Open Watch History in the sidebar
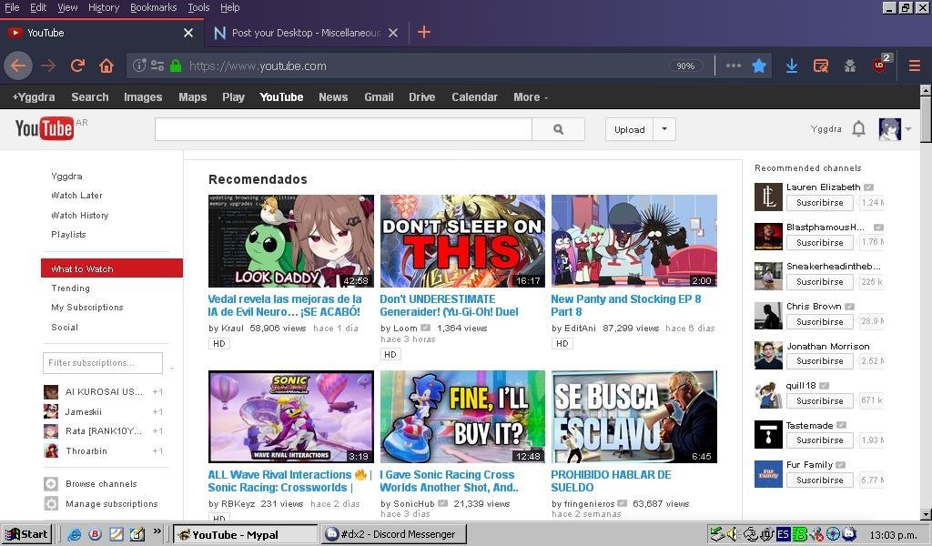The width and height of the screenshot is (932, 546). (79, 216)
